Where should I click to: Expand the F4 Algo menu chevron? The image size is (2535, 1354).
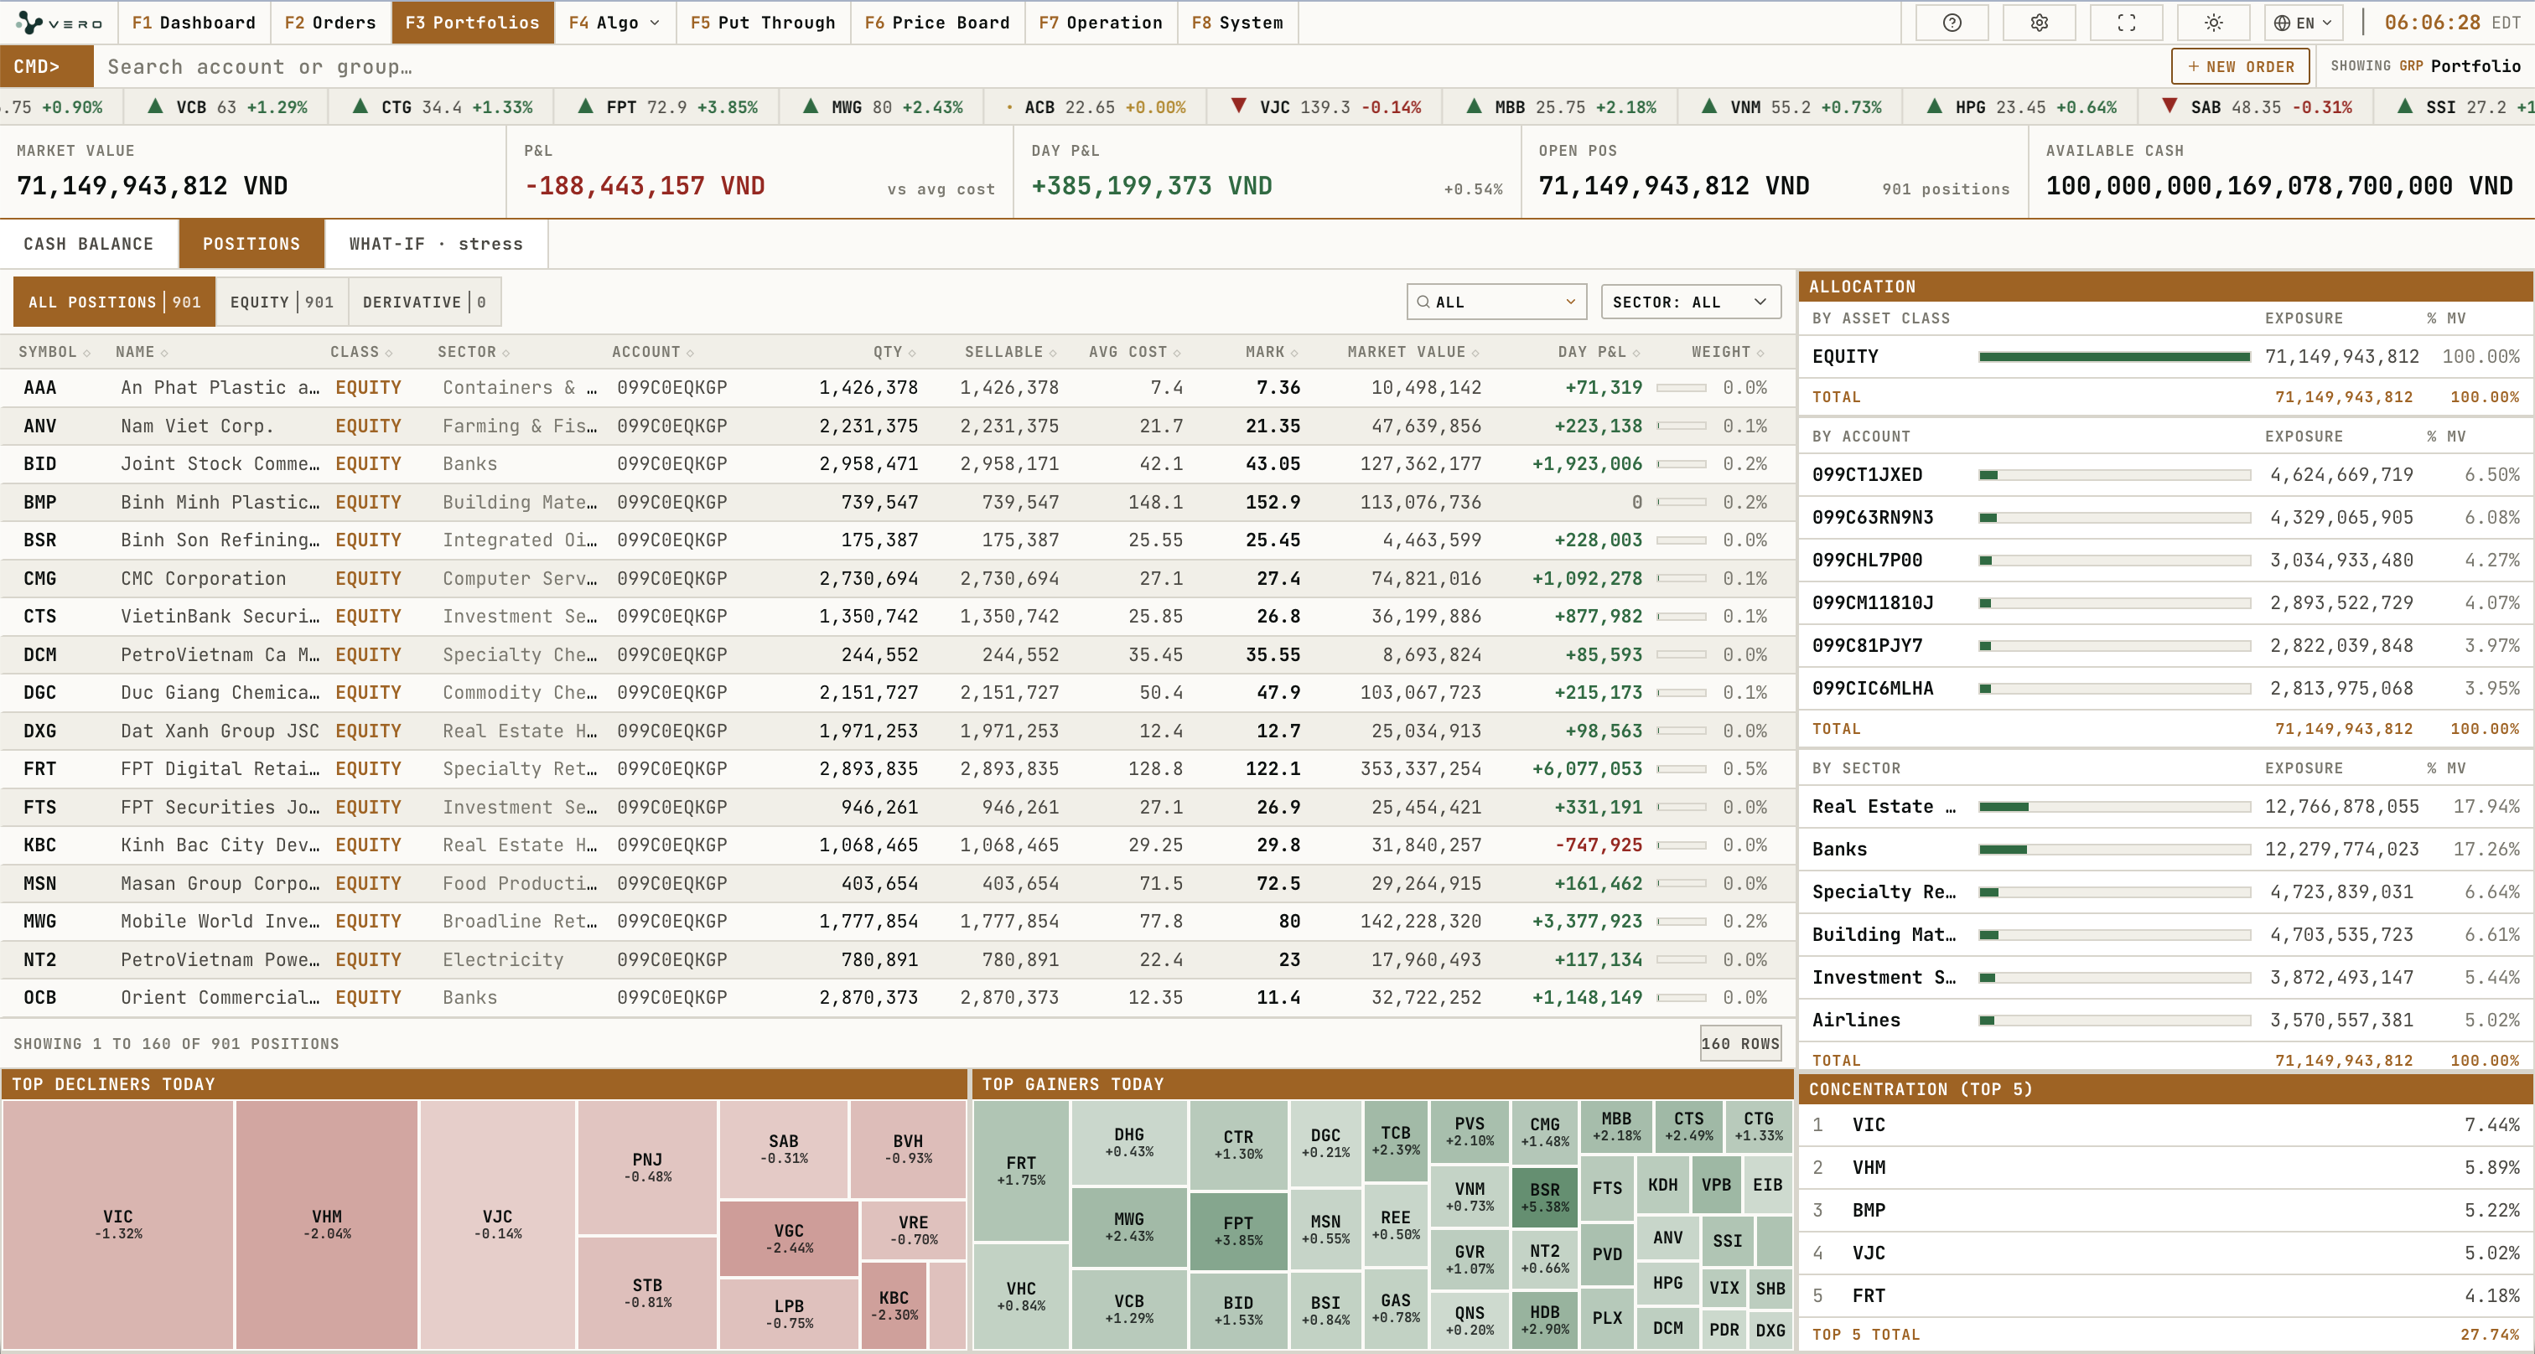point(656,23)
